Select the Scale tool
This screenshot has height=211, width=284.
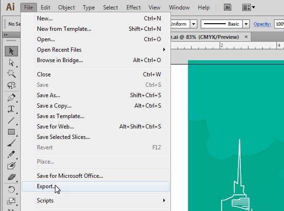[11, 201]
